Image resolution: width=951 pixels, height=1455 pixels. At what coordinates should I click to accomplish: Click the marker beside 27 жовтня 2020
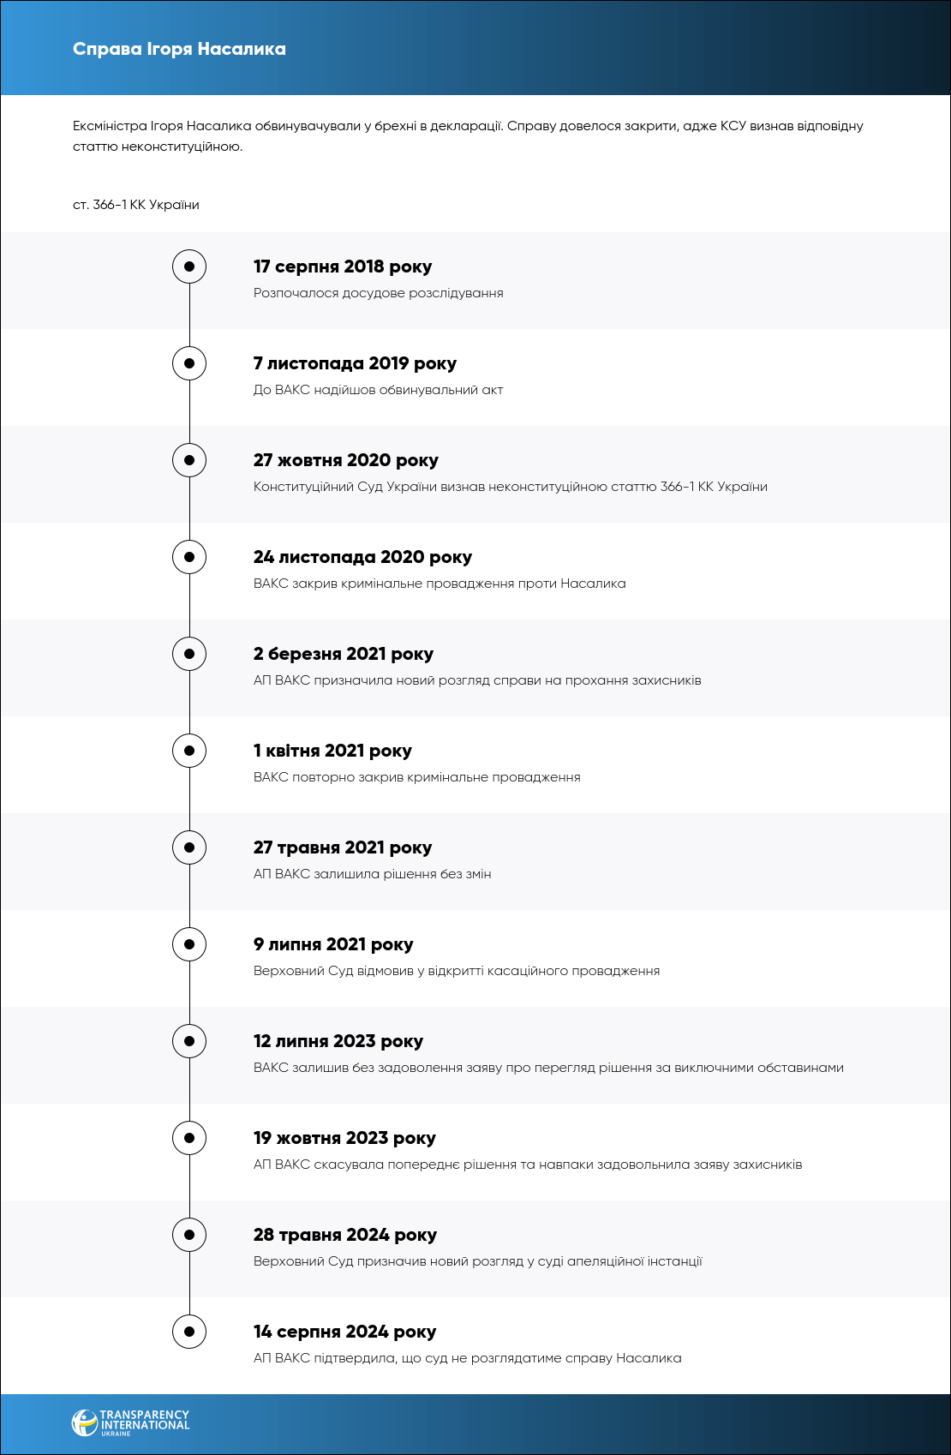pyautogui.click(x=189, y=460)
